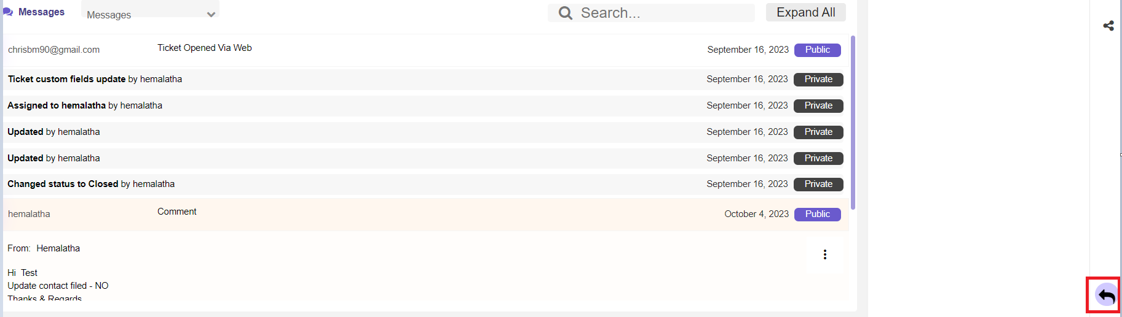The height and width of the screenshot is (317, 1122).
Task: Click the message list vertical scrollbar
Action: (x=853, y=123)
